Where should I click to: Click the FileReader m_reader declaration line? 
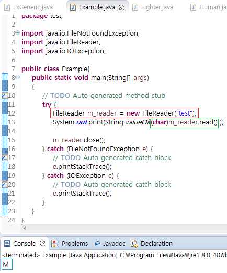click(x=124, y=113)
